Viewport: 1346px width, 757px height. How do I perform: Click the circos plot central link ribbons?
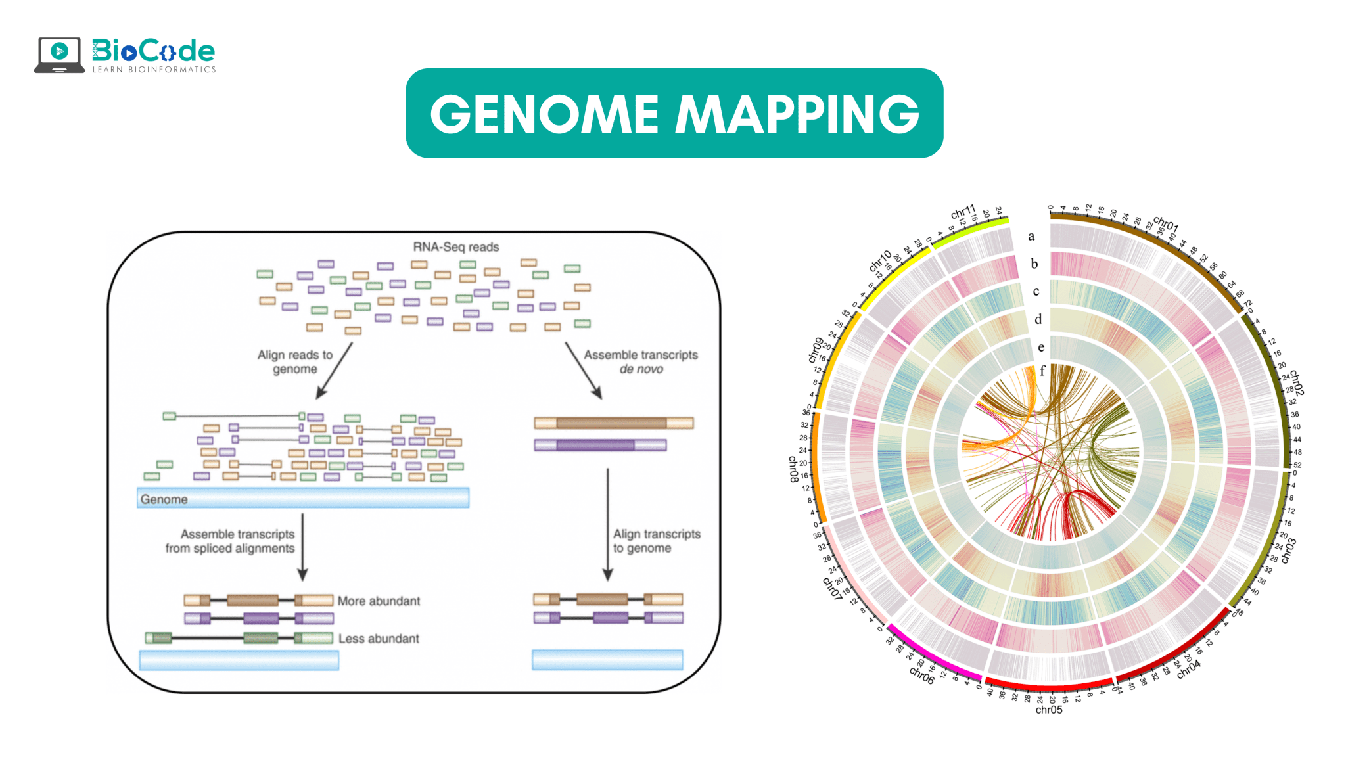coord(1050,453)
